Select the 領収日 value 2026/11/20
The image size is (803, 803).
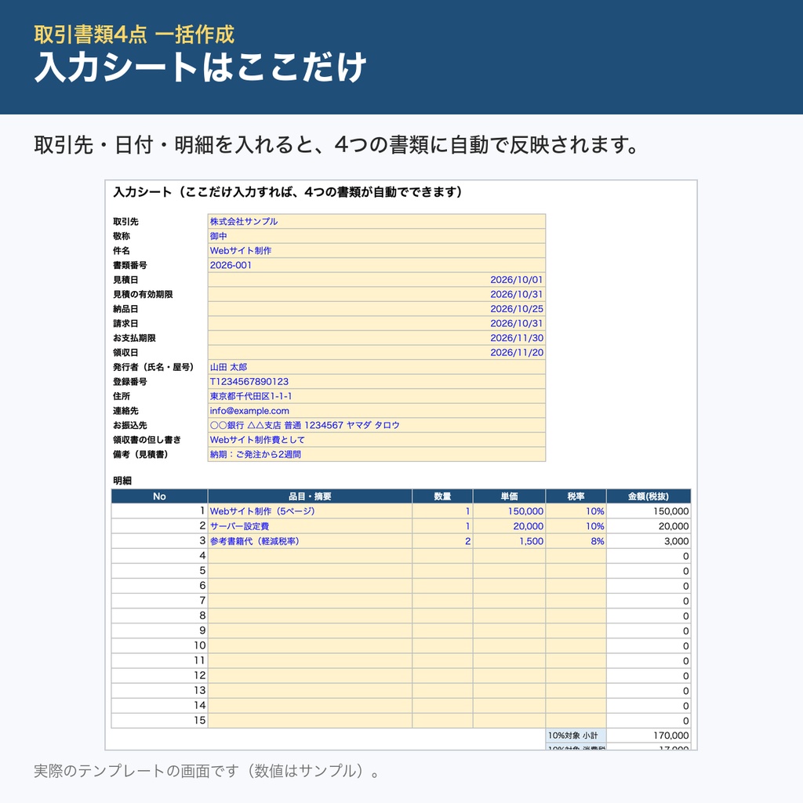coord(376,352)
